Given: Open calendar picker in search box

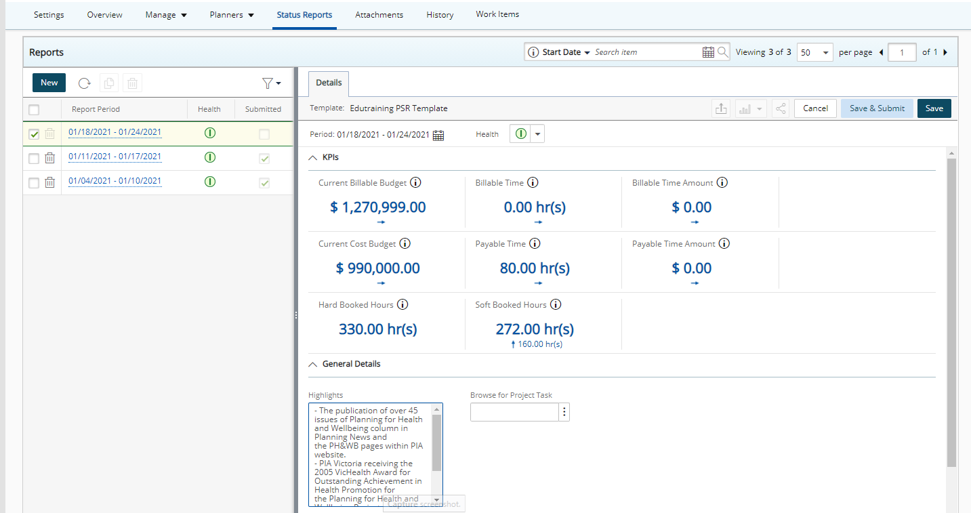Looking at the screenshot, I should 708,52.
